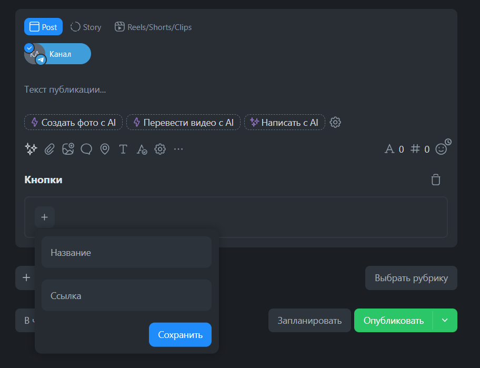
Task: Click the Ссылка input field
Action: 126,296
